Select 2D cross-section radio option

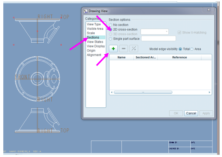(x=111, y=29)
